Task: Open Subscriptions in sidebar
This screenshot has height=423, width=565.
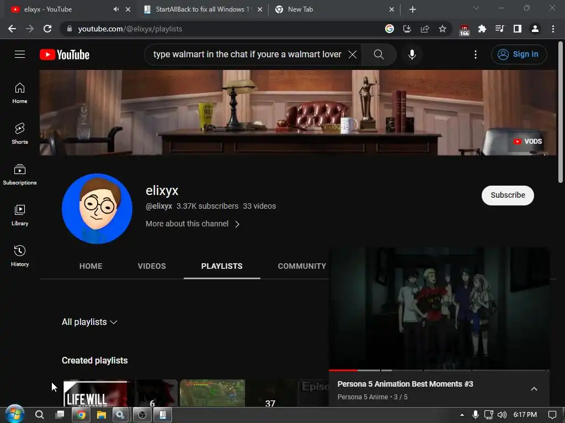Action: [20, 175]
